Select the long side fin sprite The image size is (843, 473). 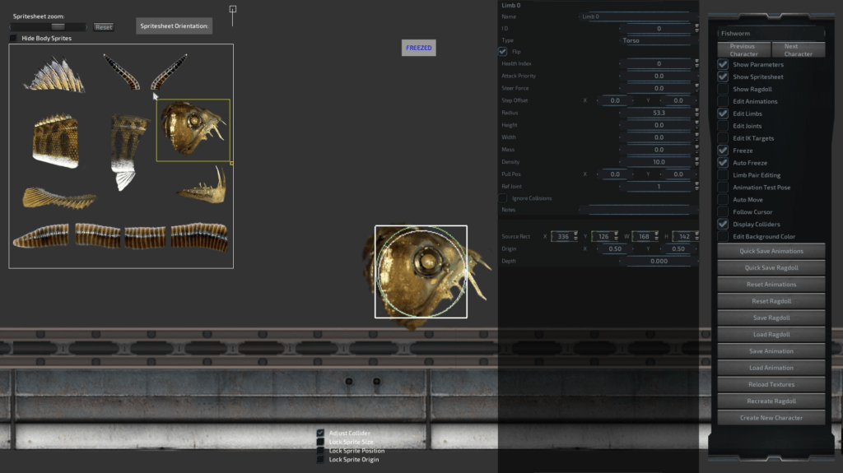click(59, 197)
